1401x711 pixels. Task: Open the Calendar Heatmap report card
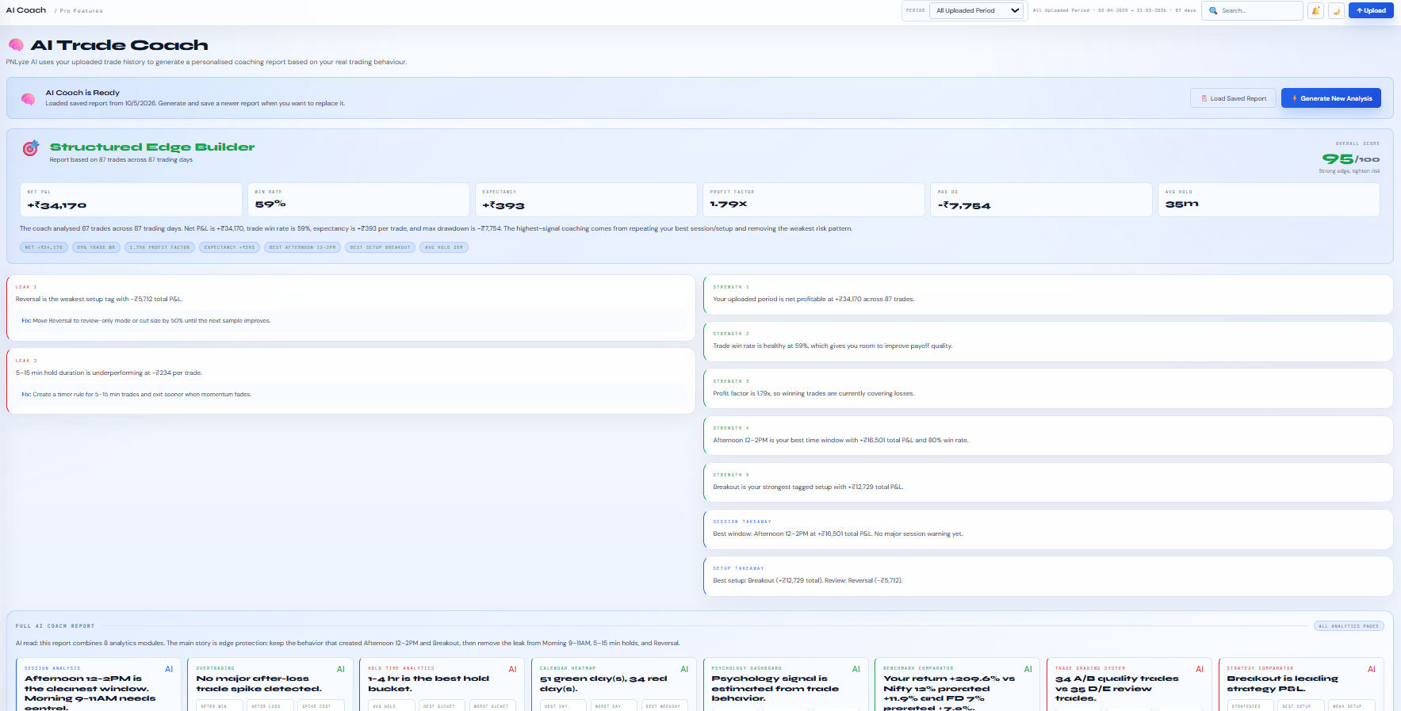pos(614,685)
